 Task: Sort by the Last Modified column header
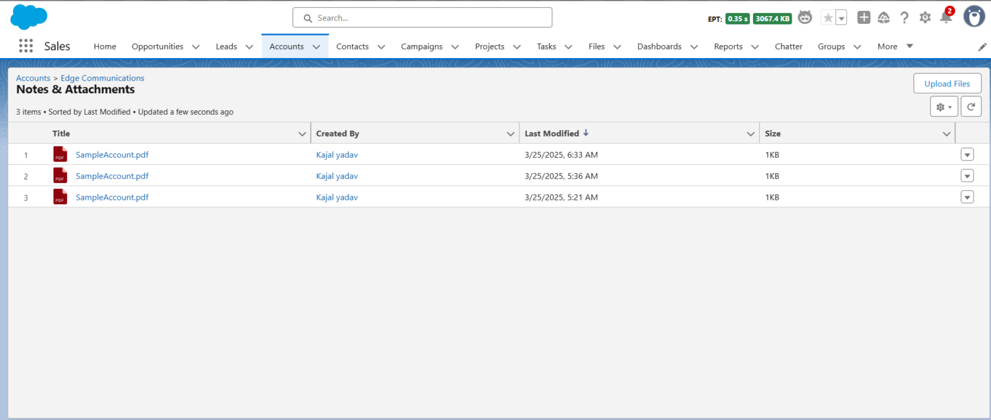552,133
